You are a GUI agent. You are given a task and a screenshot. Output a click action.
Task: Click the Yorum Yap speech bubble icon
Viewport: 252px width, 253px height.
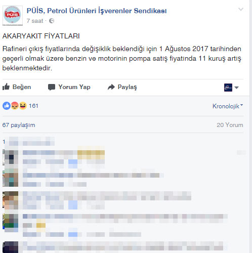pos(52,87)
